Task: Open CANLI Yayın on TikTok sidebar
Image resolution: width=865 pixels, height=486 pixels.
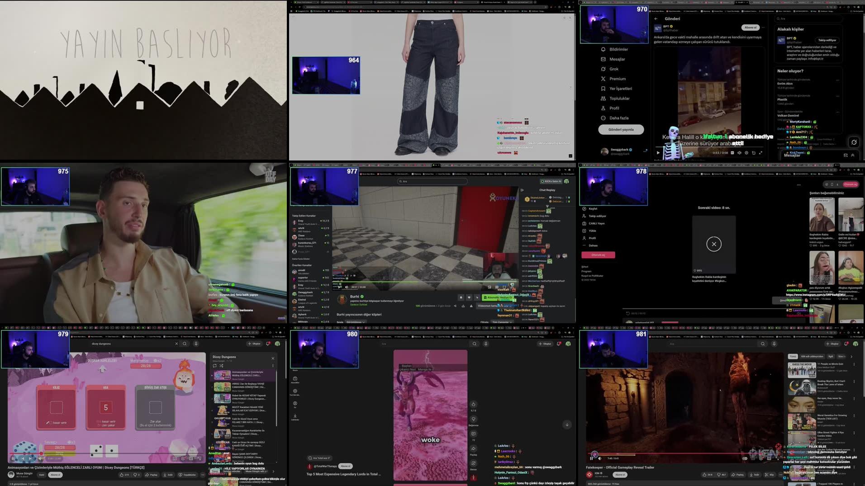Action: pos(597,223)
